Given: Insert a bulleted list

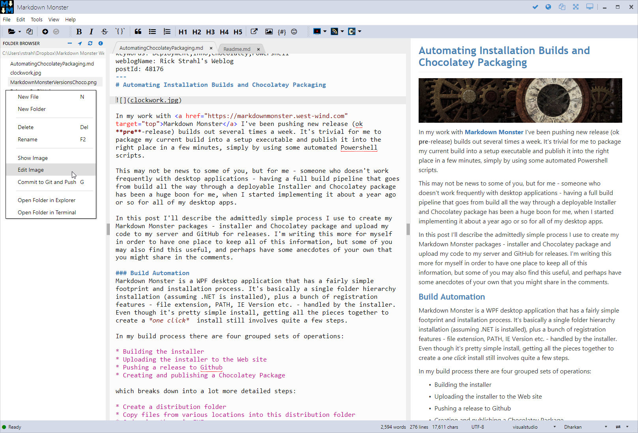Looking at the screenshot, I should click(x=152, y=32).
